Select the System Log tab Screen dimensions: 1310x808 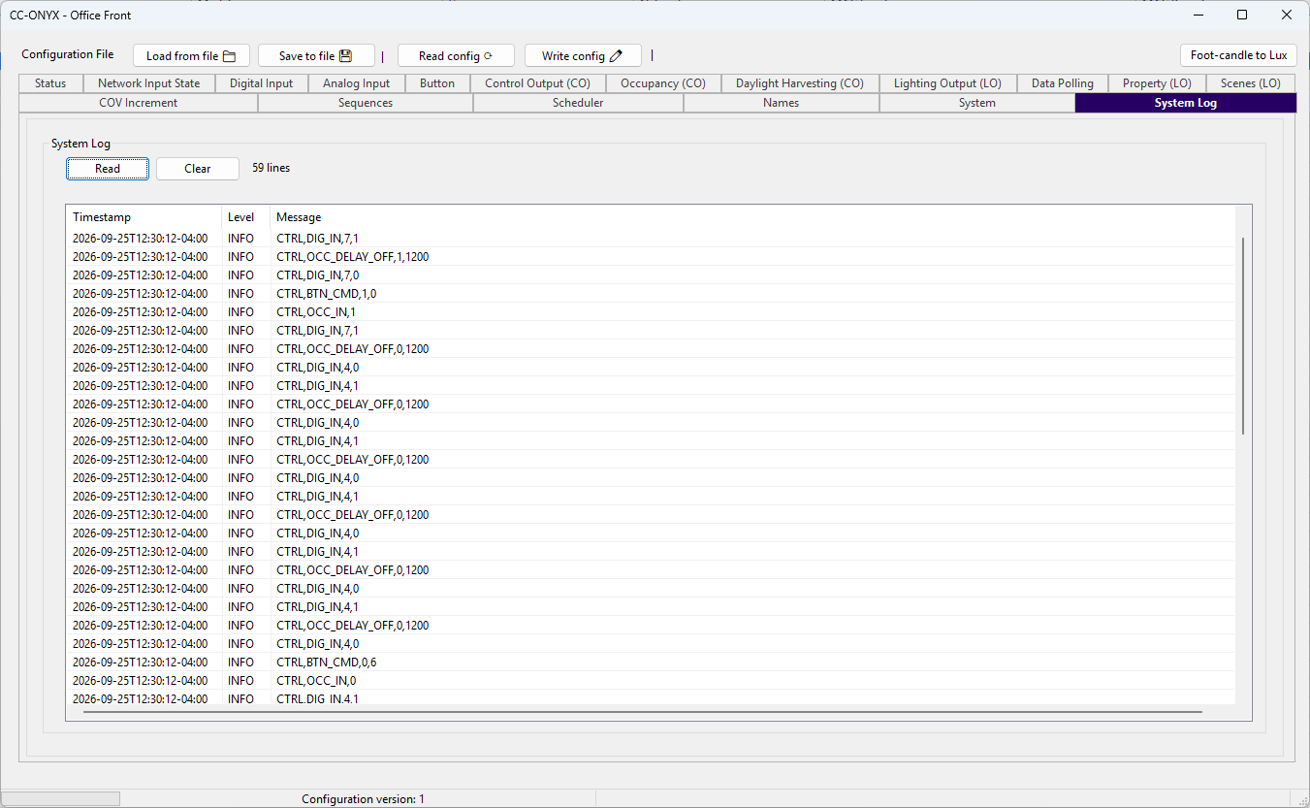point(1186,103)
